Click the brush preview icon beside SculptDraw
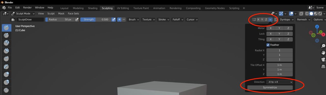 (x=13, y=20)
